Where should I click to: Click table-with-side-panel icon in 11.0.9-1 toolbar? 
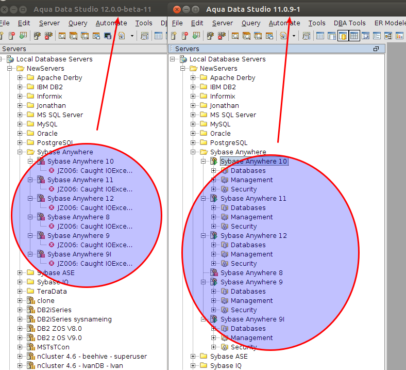coord(331,36)
